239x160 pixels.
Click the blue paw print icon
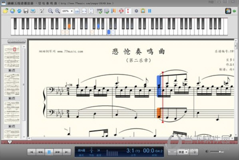click(19, 11)
